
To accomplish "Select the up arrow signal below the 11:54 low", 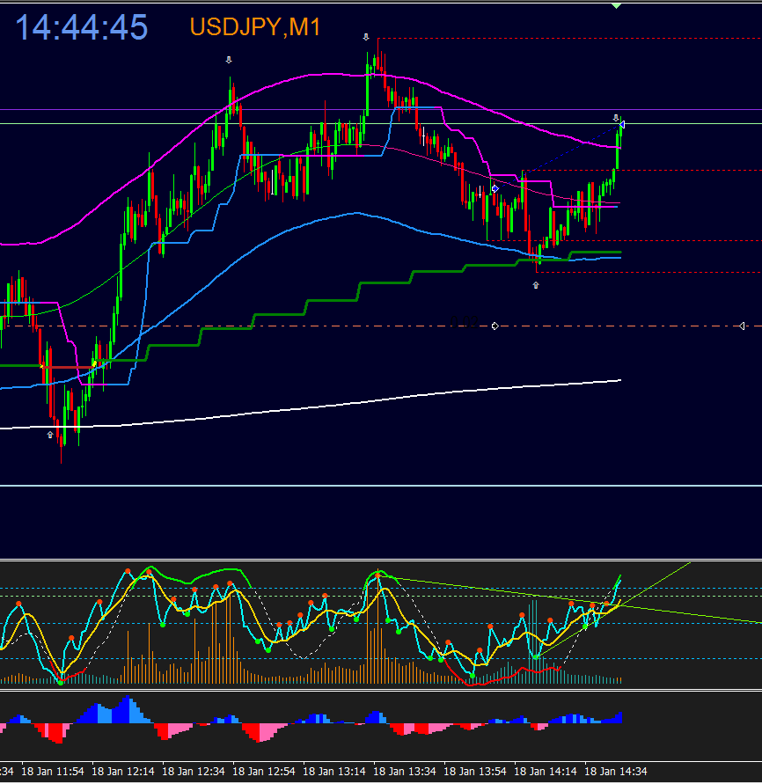I will (x=50, y=435).
